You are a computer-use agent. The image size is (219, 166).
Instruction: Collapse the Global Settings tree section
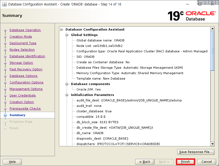tap(67, 35)
